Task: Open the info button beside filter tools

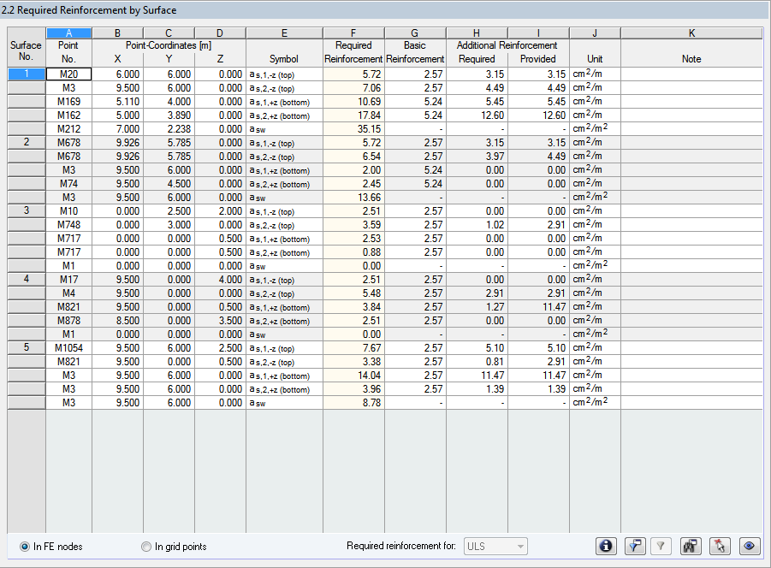Action: click(606, 546)
